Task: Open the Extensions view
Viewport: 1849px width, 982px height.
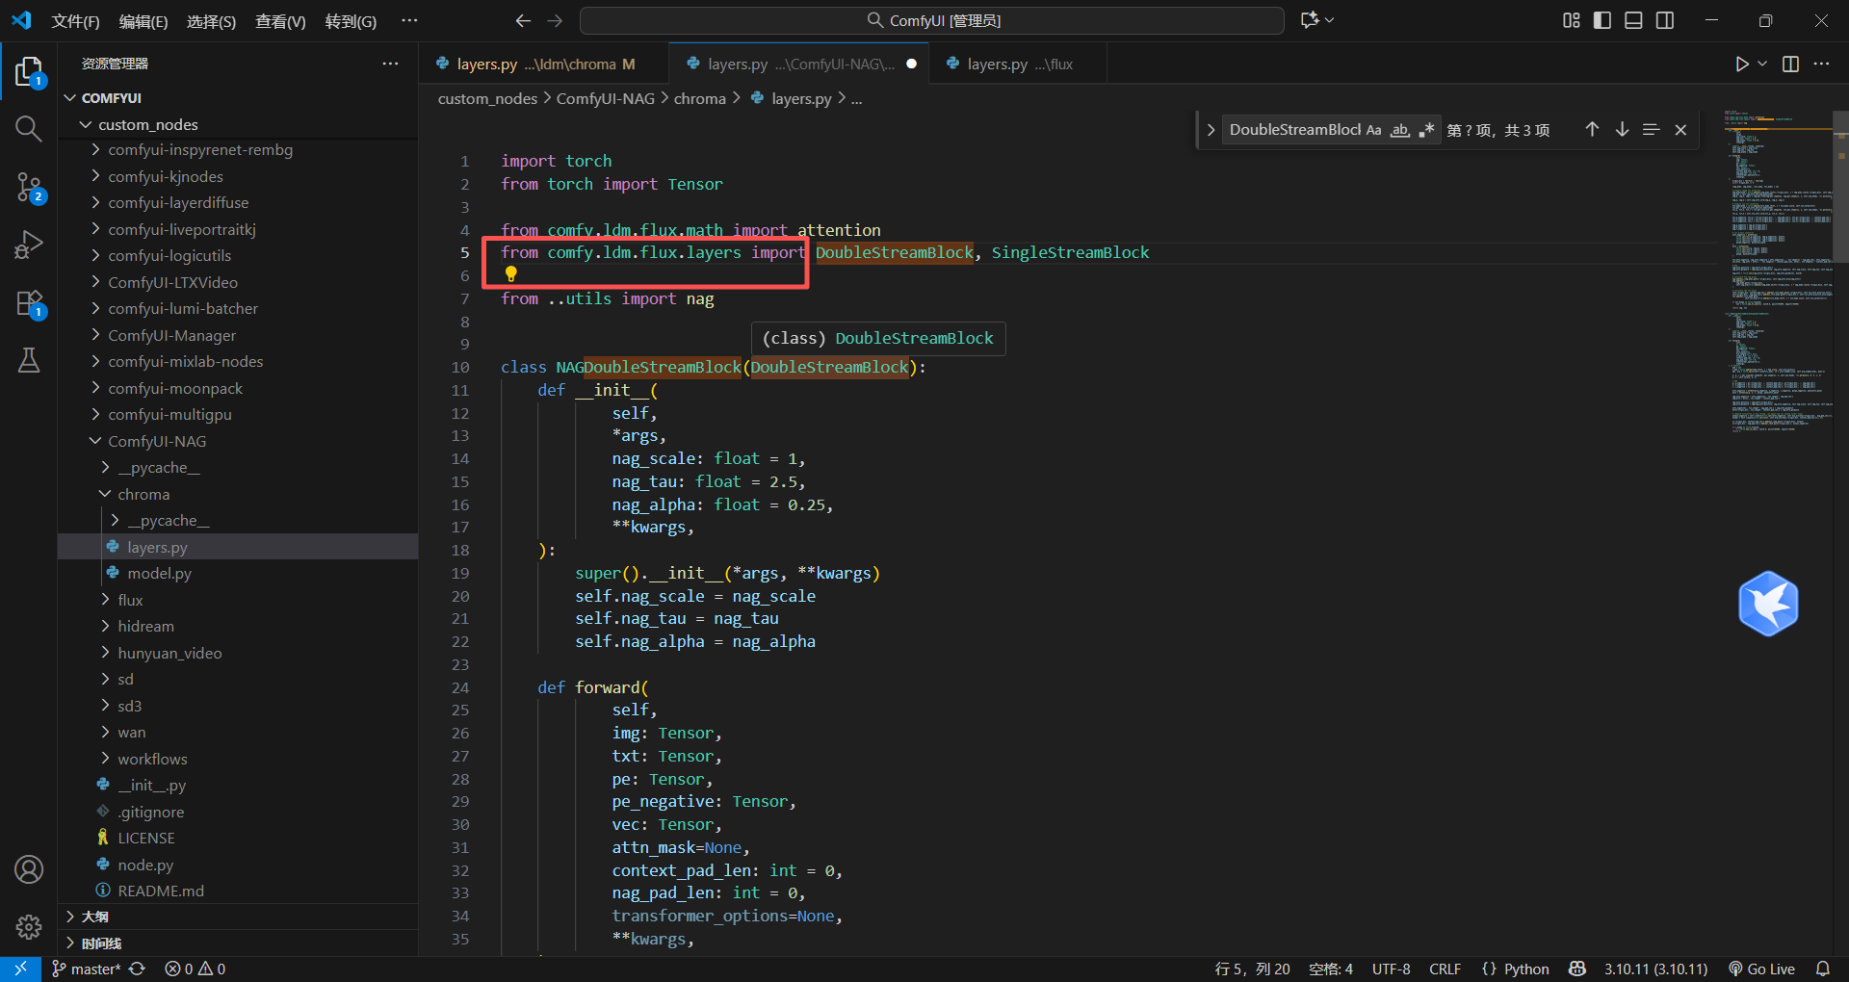Action: (x=29, y=302)
